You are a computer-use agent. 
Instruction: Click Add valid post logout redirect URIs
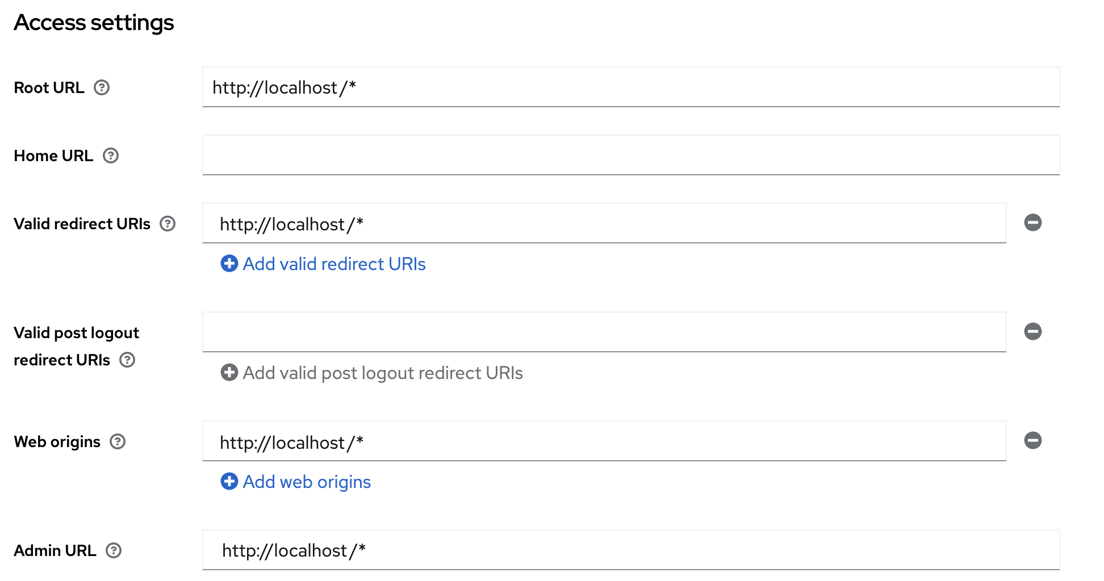[383, 373]
